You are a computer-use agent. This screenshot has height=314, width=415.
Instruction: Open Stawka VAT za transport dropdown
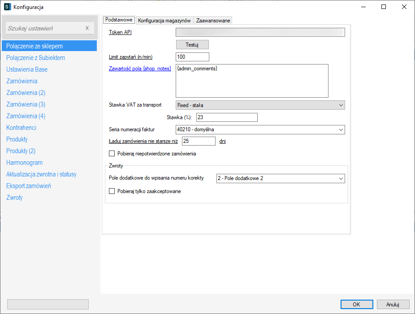pos(260,105)
